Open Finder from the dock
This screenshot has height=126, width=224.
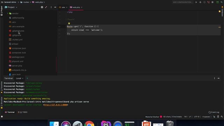click(54, 124)
